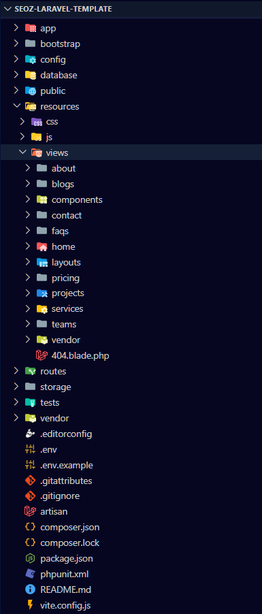
Task: Click the projects folder icon
Action: [x=42, y=293]
